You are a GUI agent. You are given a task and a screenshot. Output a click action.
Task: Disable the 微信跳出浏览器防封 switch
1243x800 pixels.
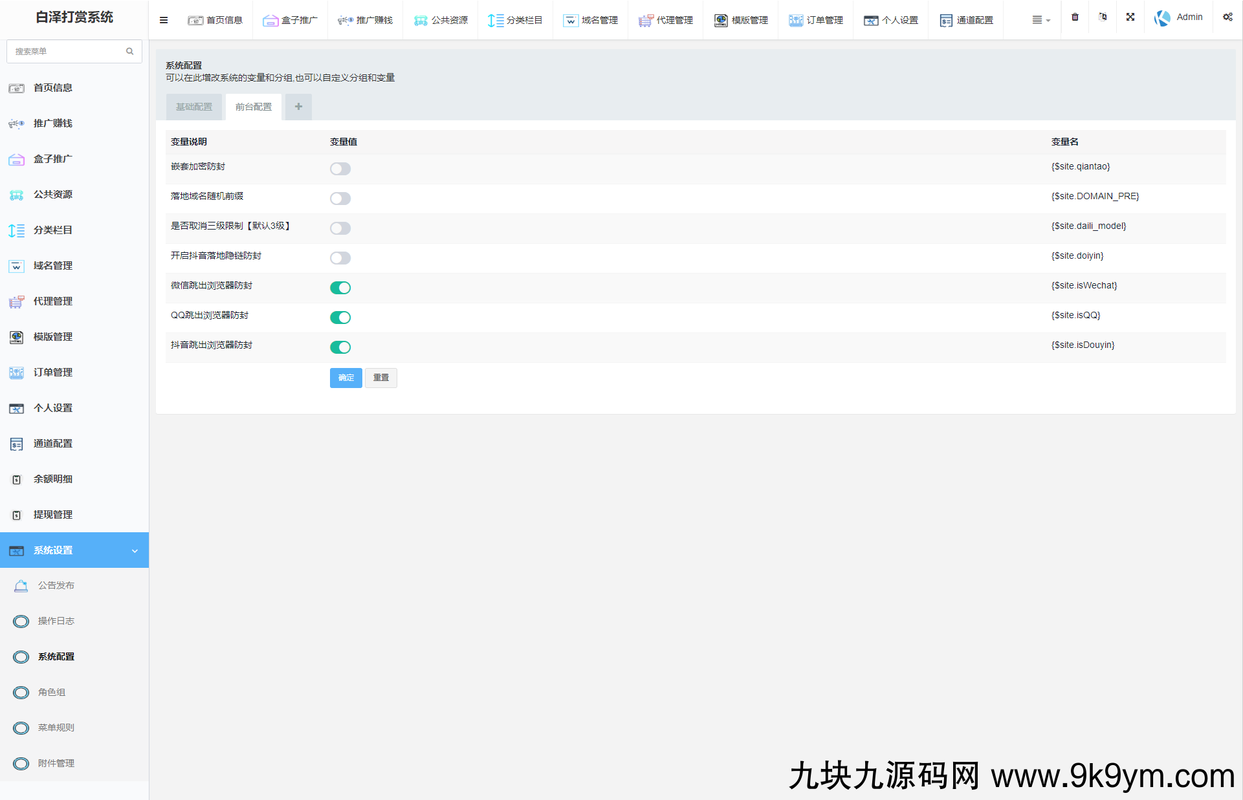340,287
